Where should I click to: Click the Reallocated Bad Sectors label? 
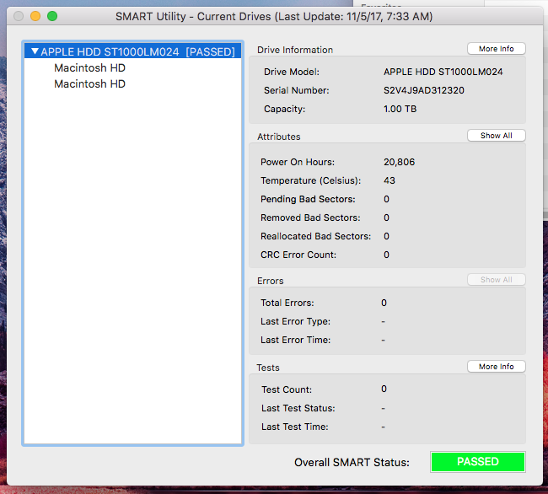315,236
